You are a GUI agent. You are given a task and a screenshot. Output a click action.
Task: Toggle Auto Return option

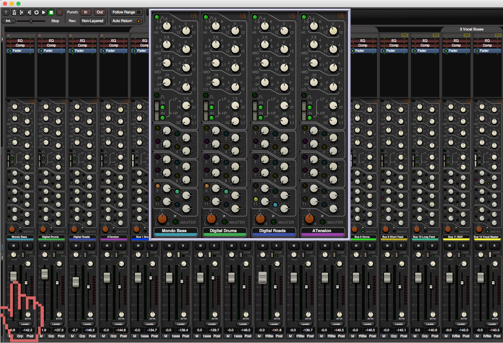pos(126,21)
